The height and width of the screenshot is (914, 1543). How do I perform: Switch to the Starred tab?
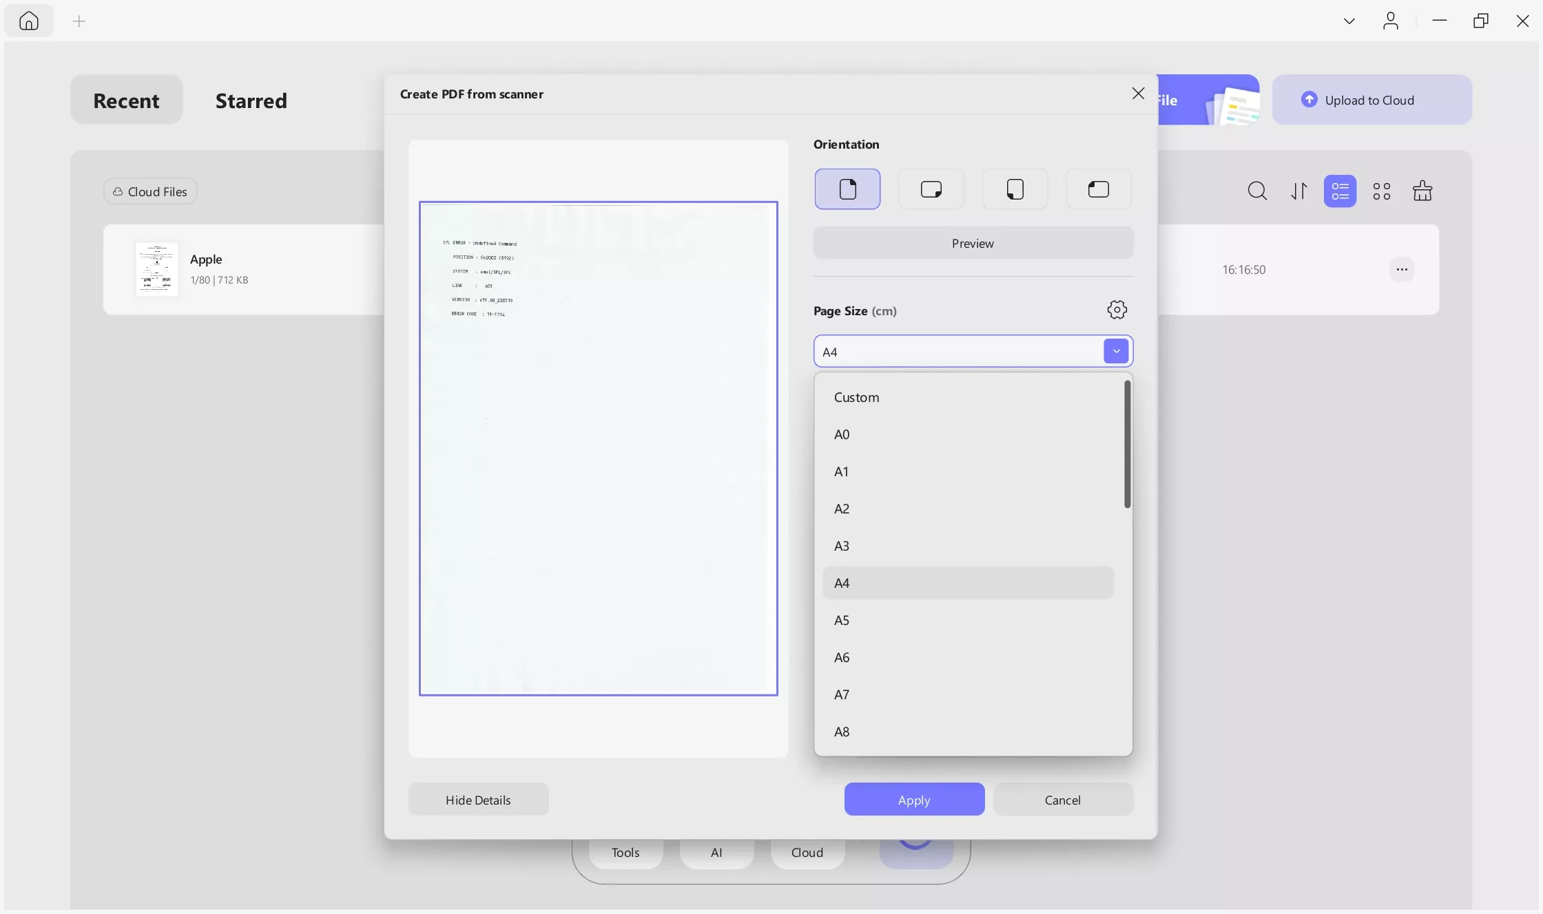click(x=251, y=100)
